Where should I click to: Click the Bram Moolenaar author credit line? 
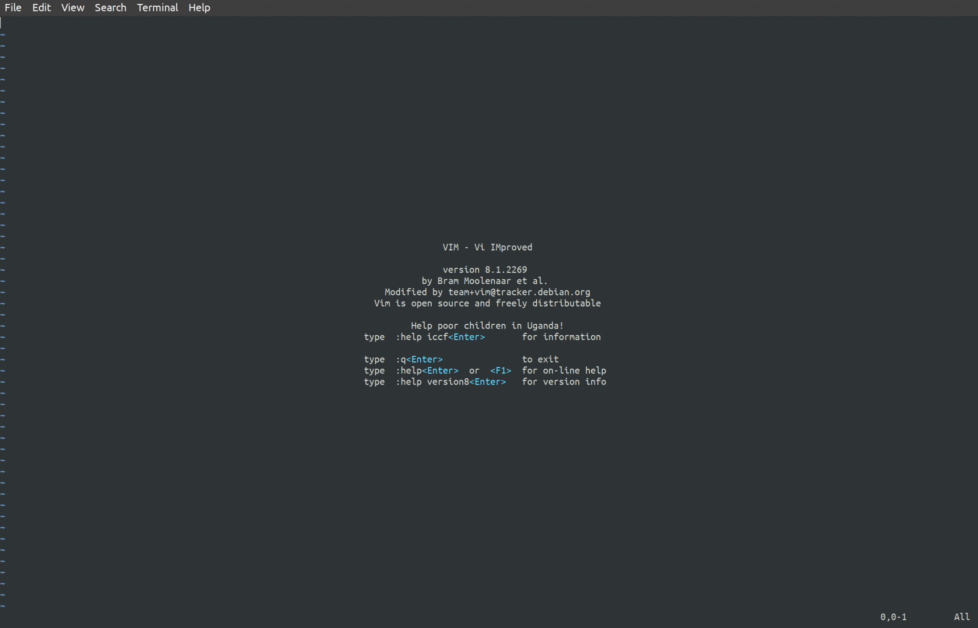485,281
